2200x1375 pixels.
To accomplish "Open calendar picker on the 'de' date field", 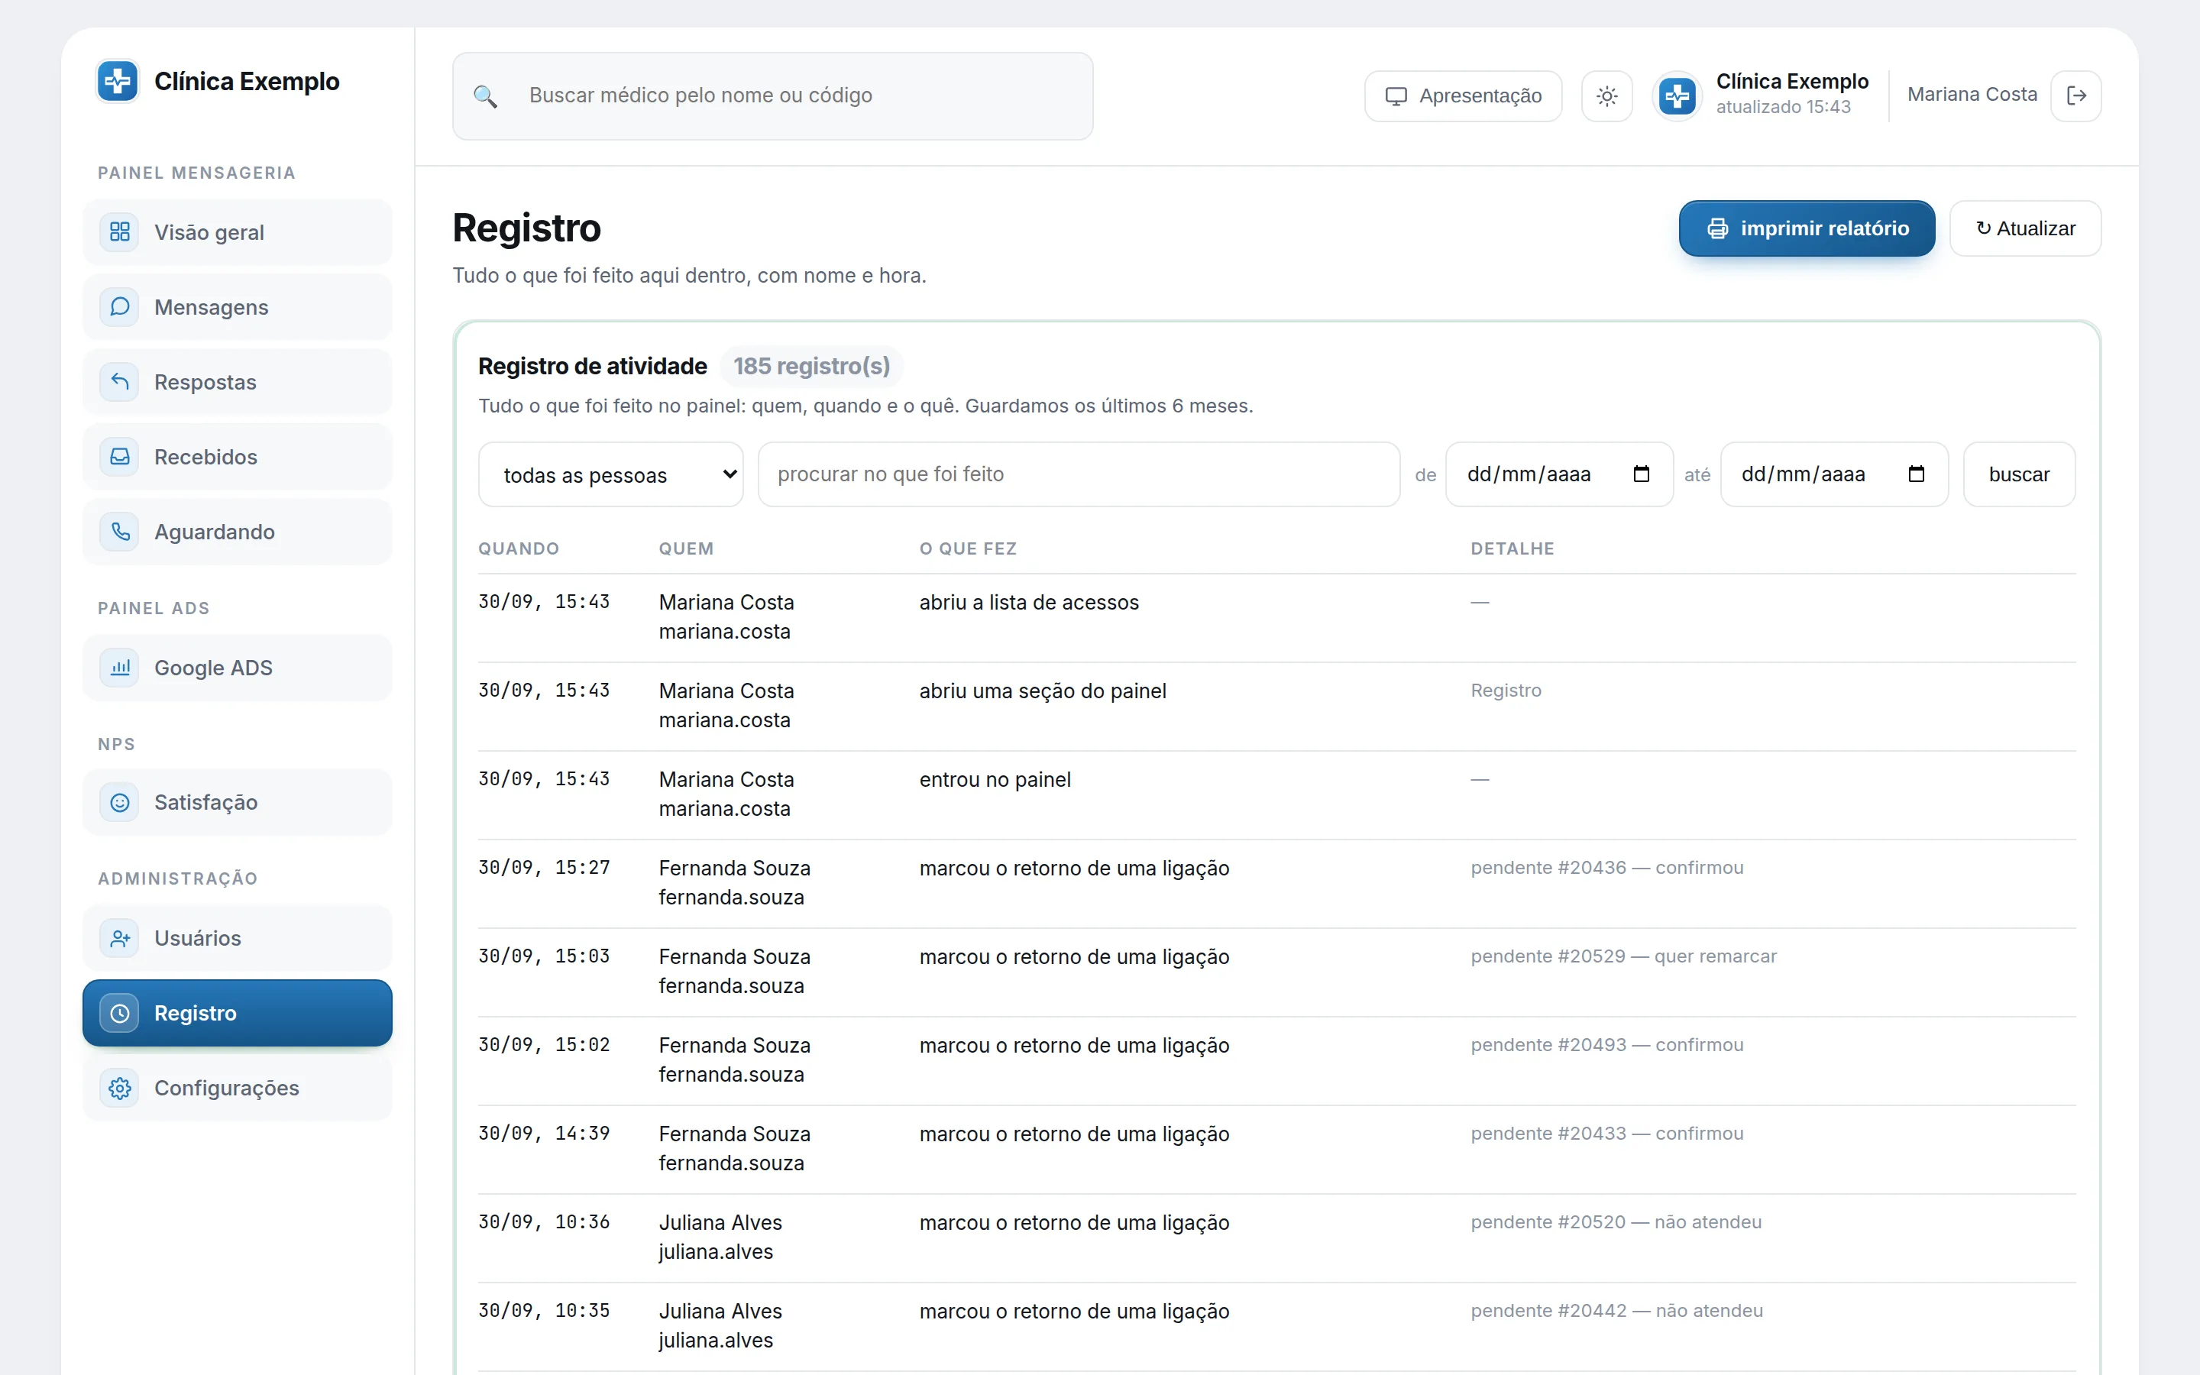I will (1641, 474).
